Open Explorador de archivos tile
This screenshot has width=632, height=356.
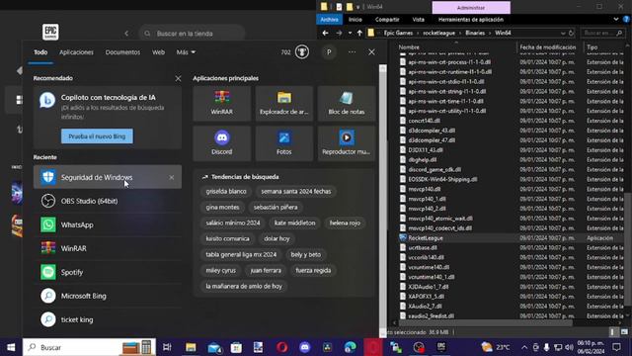coord(284,103)
